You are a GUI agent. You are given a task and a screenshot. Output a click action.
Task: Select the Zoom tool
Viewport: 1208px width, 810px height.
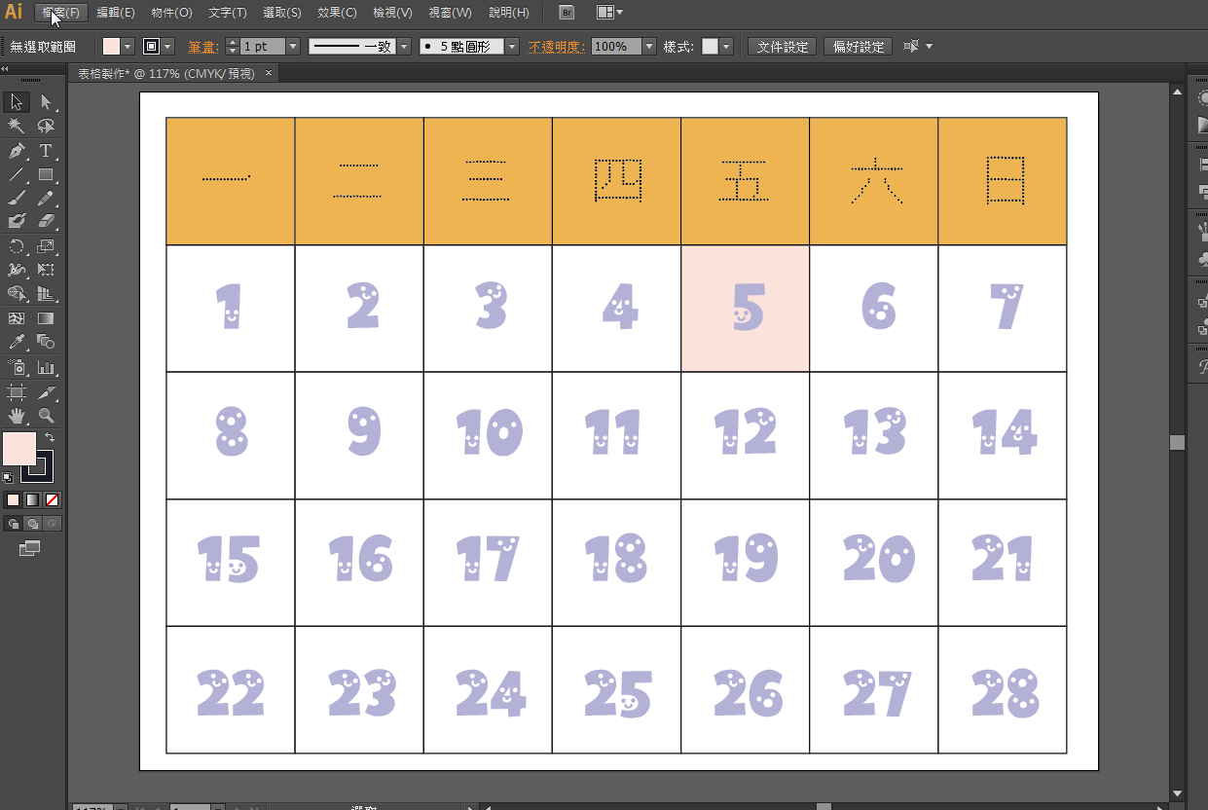pos(46,416)
